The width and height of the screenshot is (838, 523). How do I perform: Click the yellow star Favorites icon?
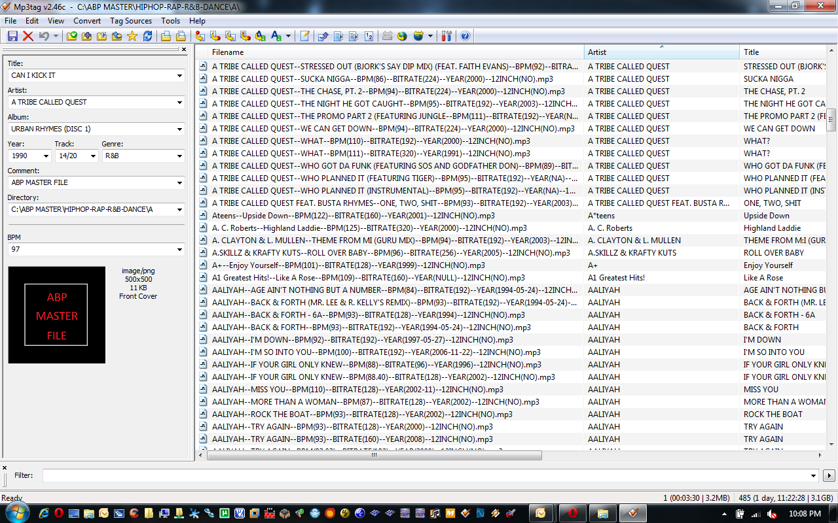click(132, 36)
